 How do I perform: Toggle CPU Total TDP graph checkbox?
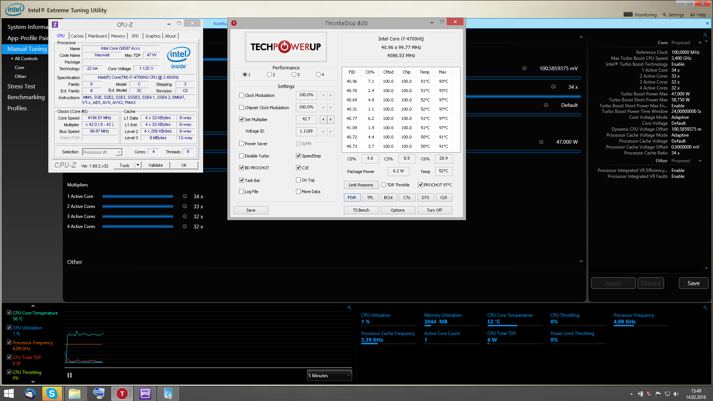click(x=9, y=357)
